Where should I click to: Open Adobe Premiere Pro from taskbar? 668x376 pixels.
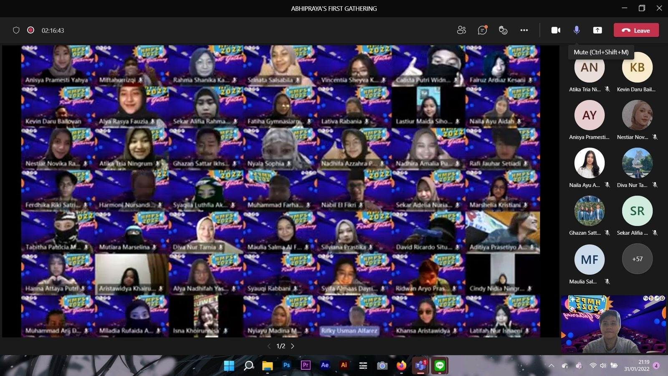[306, 365]
